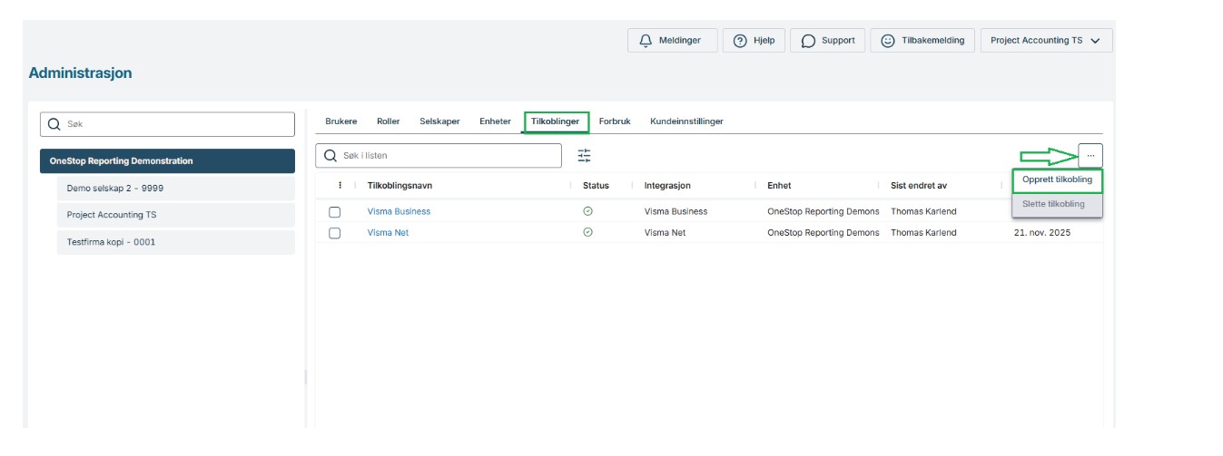1223x456 pixels.
Task: Sort by Tilkoblingsnavn column header
Action: tap(399, 186)
